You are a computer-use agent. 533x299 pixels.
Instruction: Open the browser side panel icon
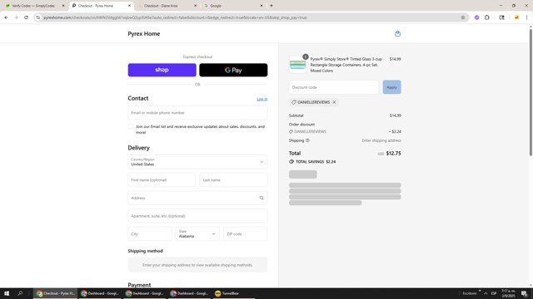(501, 17)
